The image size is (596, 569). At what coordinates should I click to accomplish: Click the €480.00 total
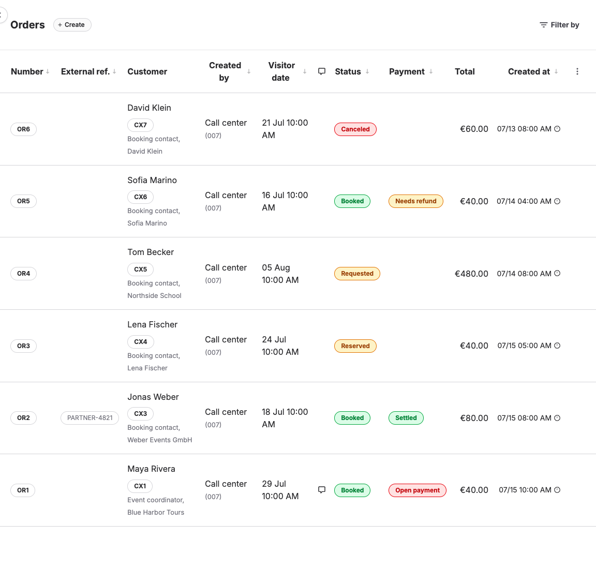pyautogui.click(x=471, y=274)
